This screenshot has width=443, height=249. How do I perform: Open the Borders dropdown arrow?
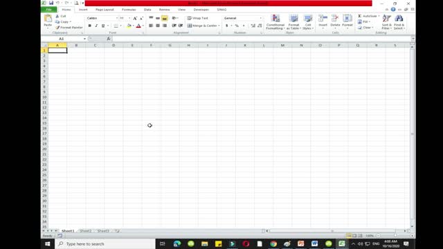pyautogui.click(x=120, y=26)
